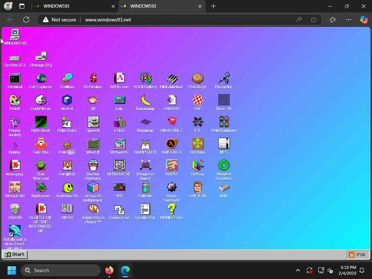The height and width of the screenshot is (279, 372).
Task: Open the Speech face icon
Action: pos(93,125)
